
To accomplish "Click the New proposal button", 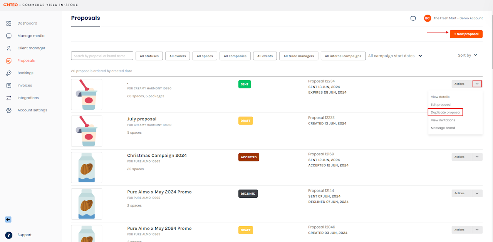I will (466, 34).
